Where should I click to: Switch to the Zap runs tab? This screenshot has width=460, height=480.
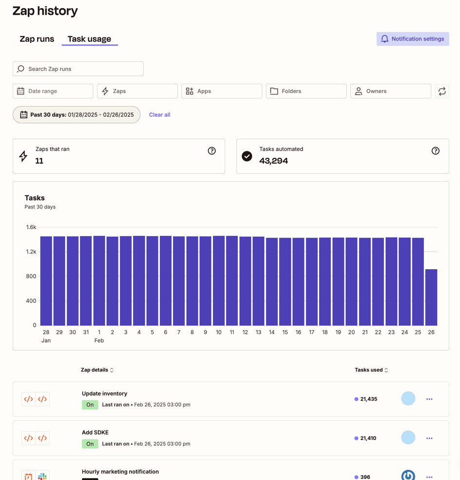(36, 39)
